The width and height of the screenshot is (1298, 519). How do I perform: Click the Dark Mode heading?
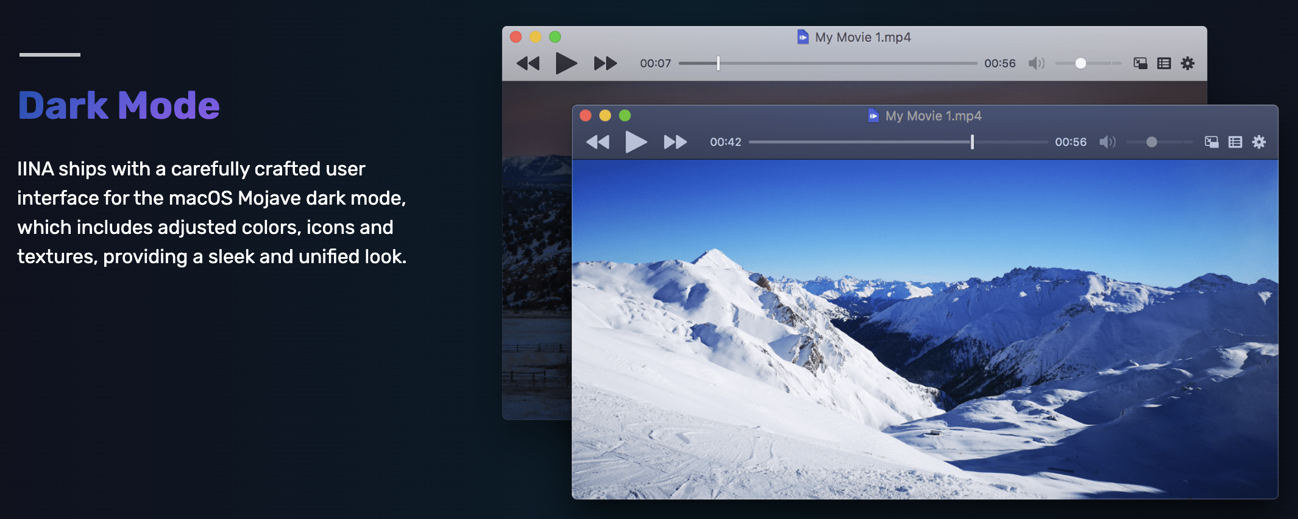(119, 105)
